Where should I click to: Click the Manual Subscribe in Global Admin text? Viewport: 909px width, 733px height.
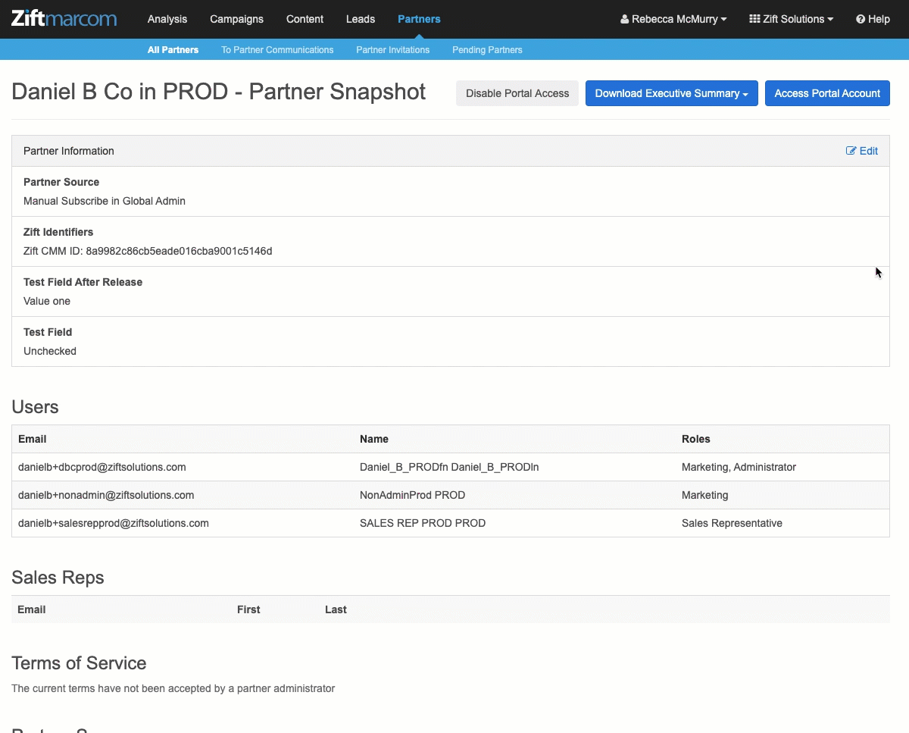105,201
